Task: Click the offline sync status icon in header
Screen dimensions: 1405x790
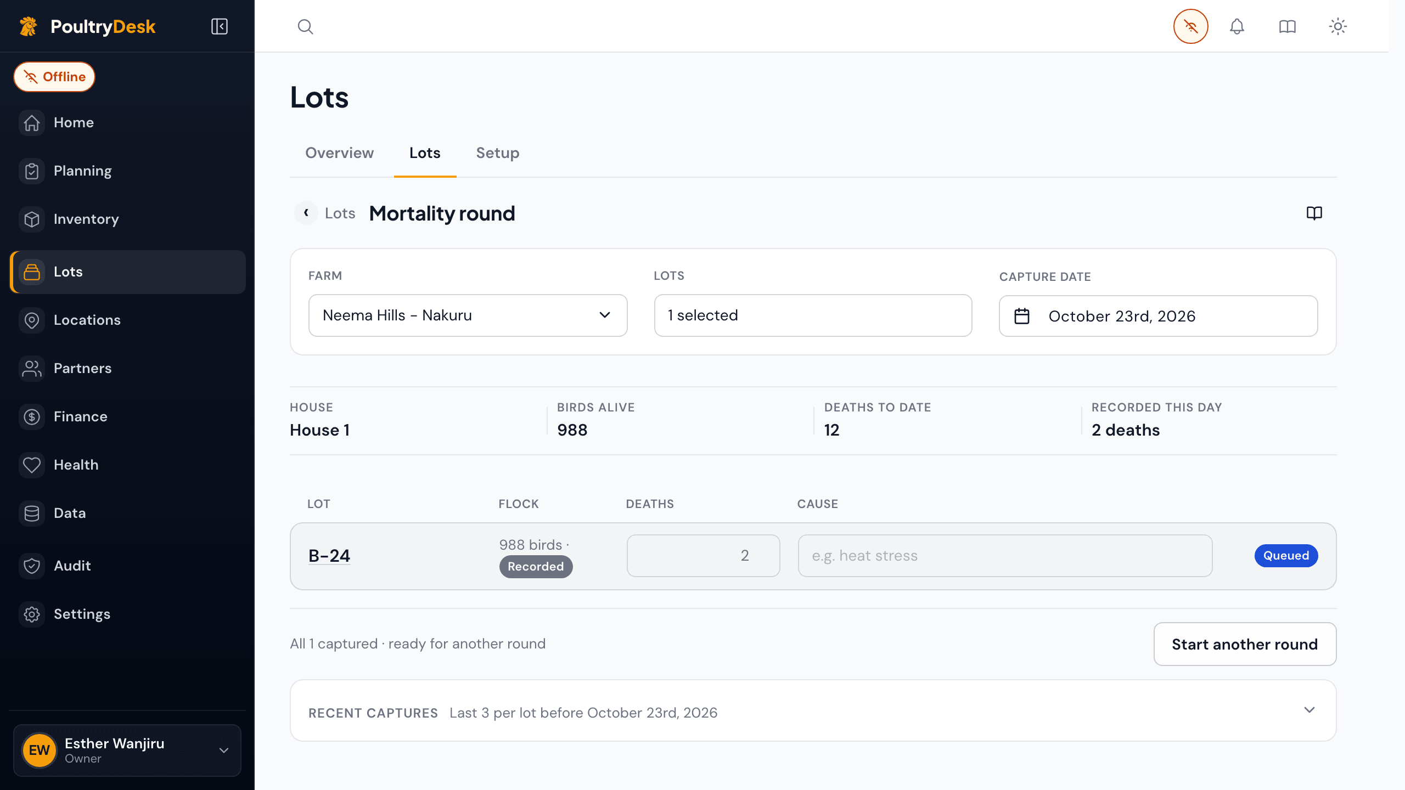Action: tap(1190, 26)
